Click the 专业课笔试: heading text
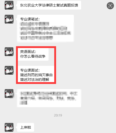 click(30, 19)
